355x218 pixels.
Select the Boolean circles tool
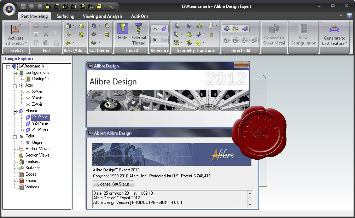point(198,42)
